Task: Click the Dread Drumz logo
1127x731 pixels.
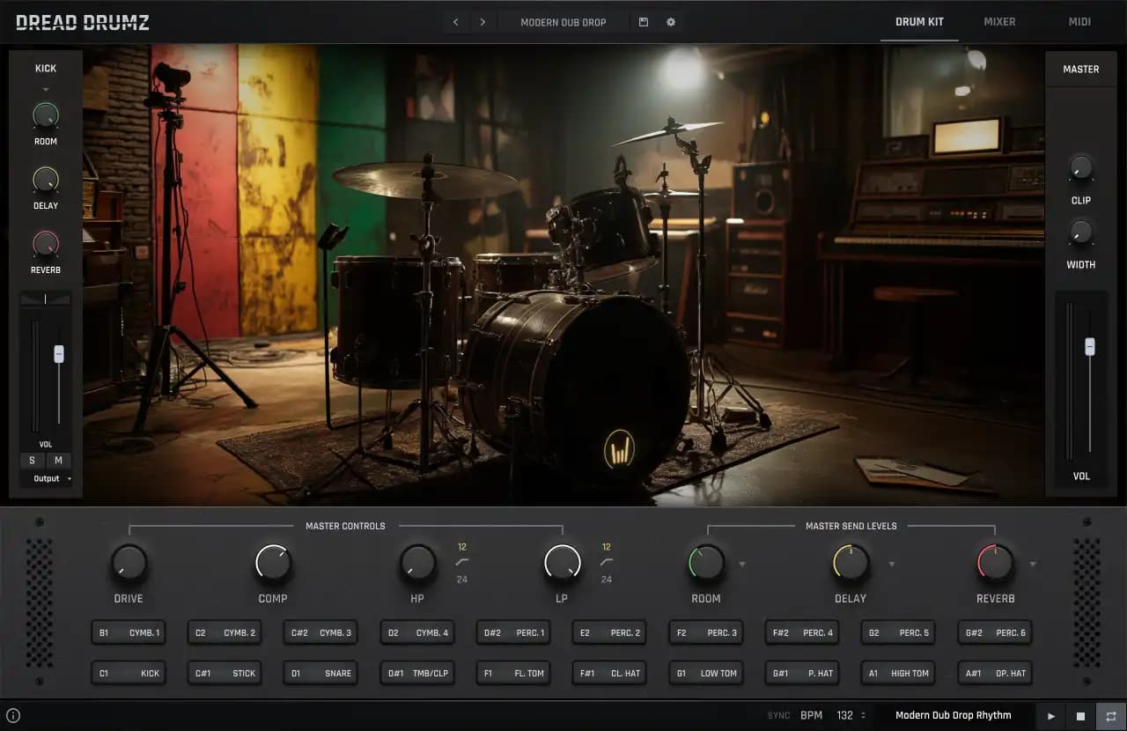Action: 83,22
